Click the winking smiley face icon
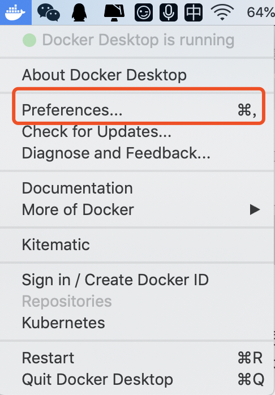275x395 pixels. 144,12
